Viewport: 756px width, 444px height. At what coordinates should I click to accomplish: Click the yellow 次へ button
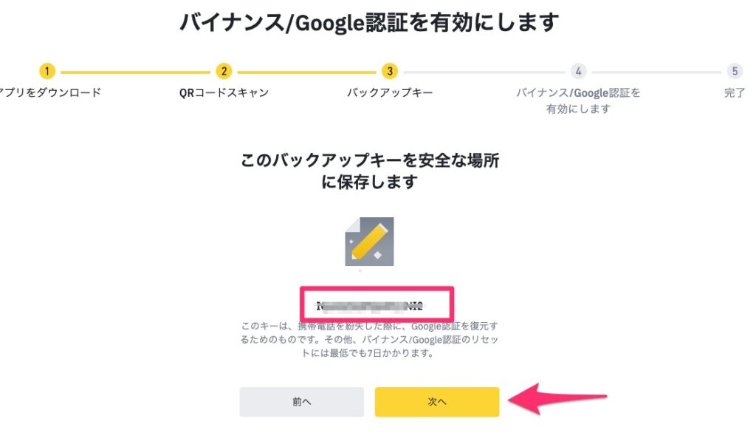(x=437, y=402)
